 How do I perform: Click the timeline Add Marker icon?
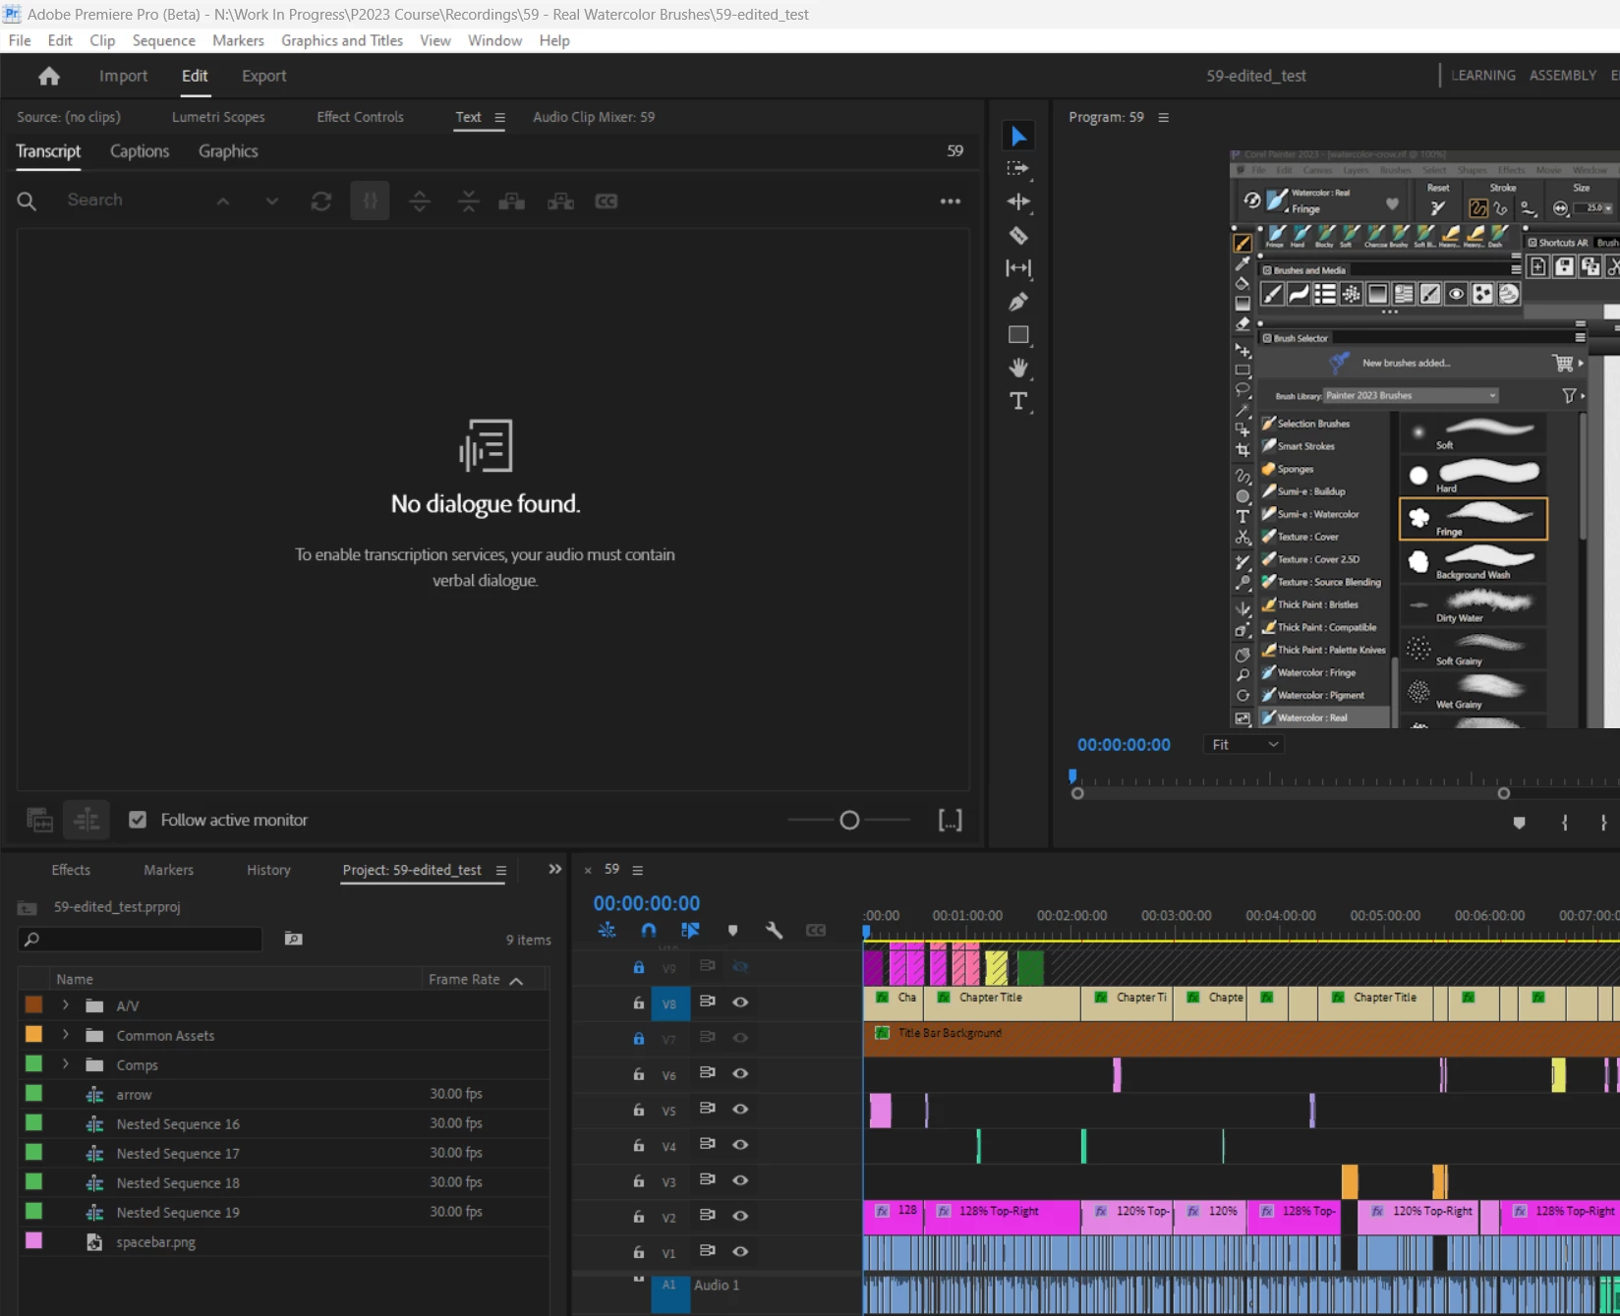pyautogui.click(x=732, y=930)
